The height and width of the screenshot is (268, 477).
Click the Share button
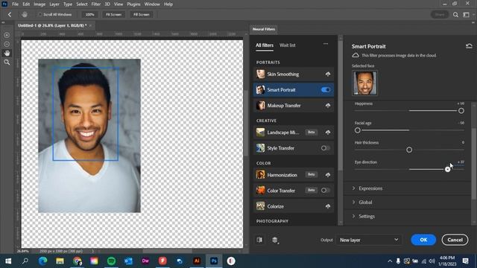[x=439, y=15]
